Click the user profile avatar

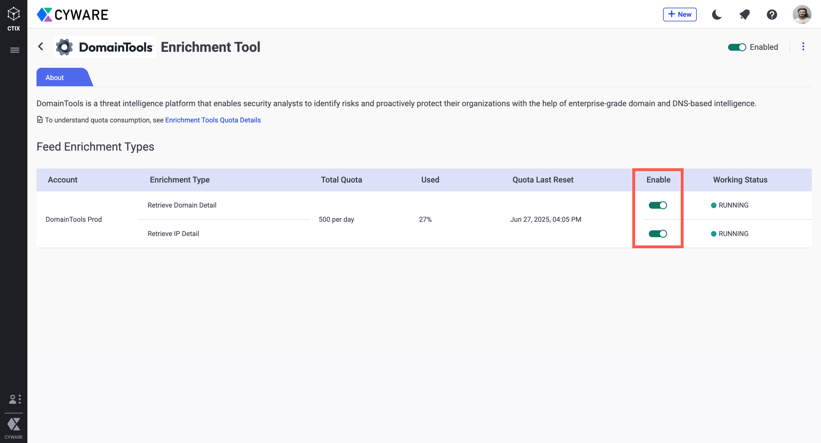802,15
